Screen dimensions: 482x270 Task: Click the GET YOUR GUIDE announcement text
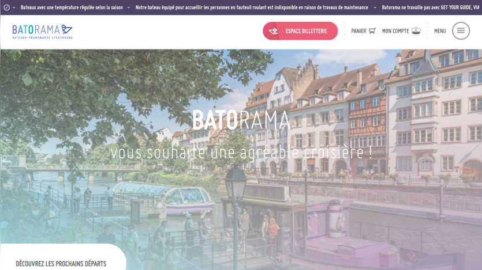[x=432, y=7]
